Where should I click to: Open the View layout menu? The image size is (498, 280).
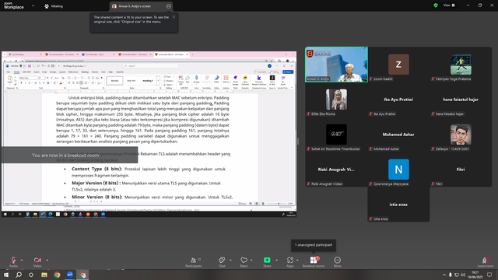tap(449, 5)
